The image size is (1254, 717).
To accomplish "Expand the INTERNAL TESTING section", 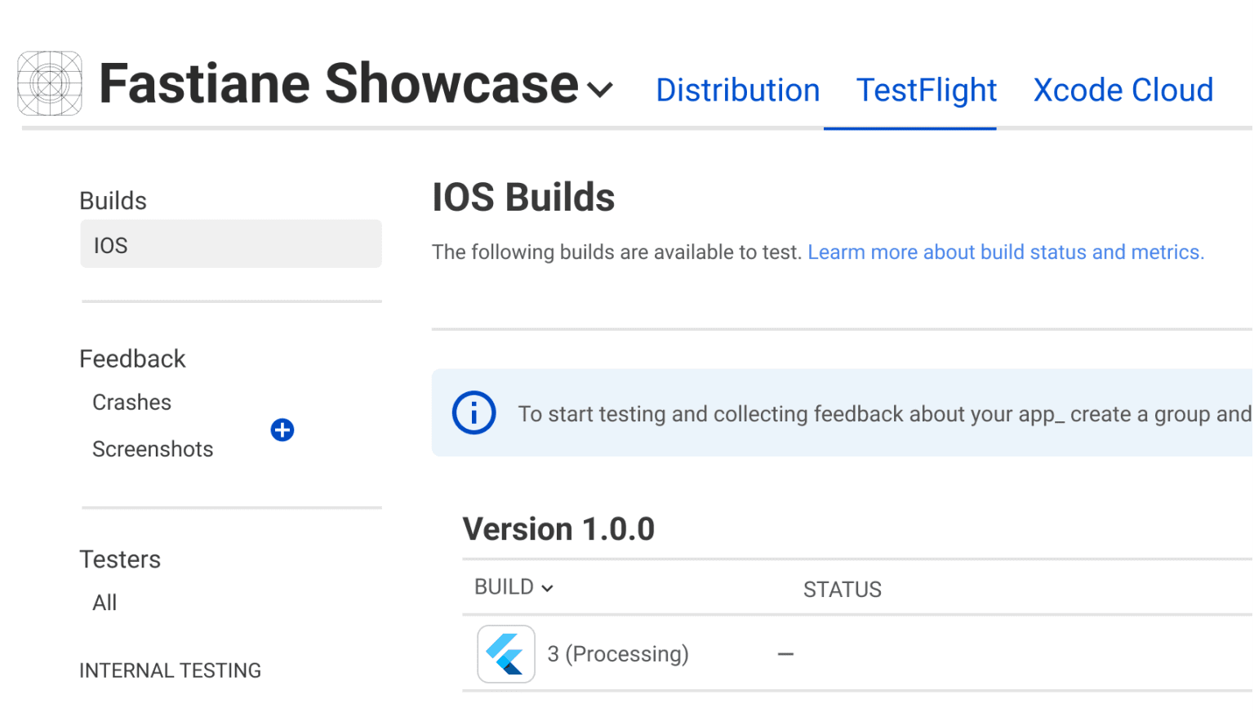I will 170,670.
